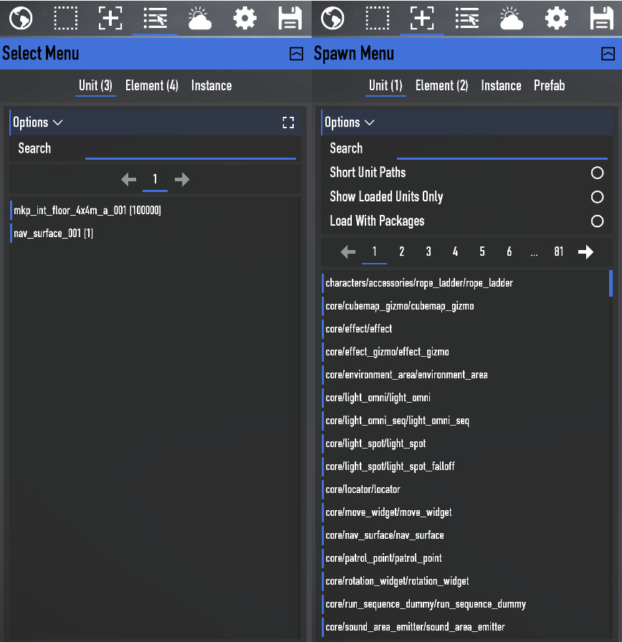The image size is (622, 642).
Task: Open the select list icon in Spawn Menu toolbar
Action: click(x=466, y=19)
